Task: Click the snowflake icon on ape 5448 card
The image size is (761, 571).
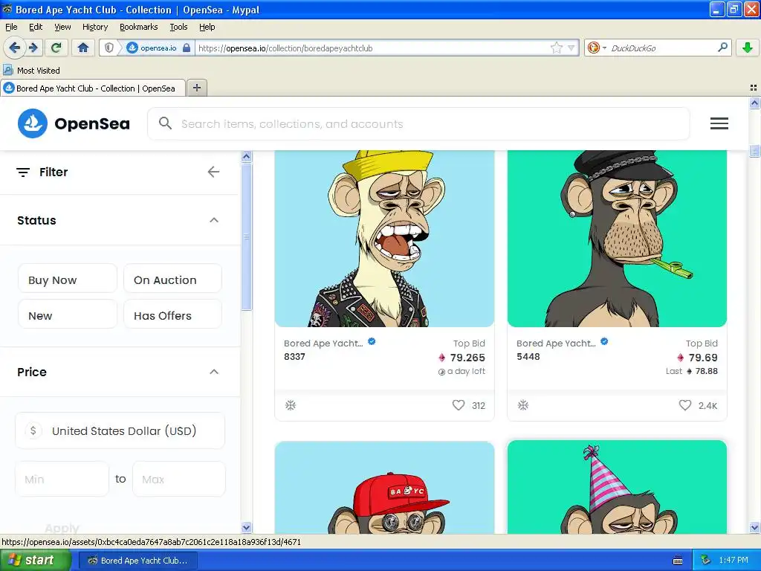Action: tap(522, 405)
